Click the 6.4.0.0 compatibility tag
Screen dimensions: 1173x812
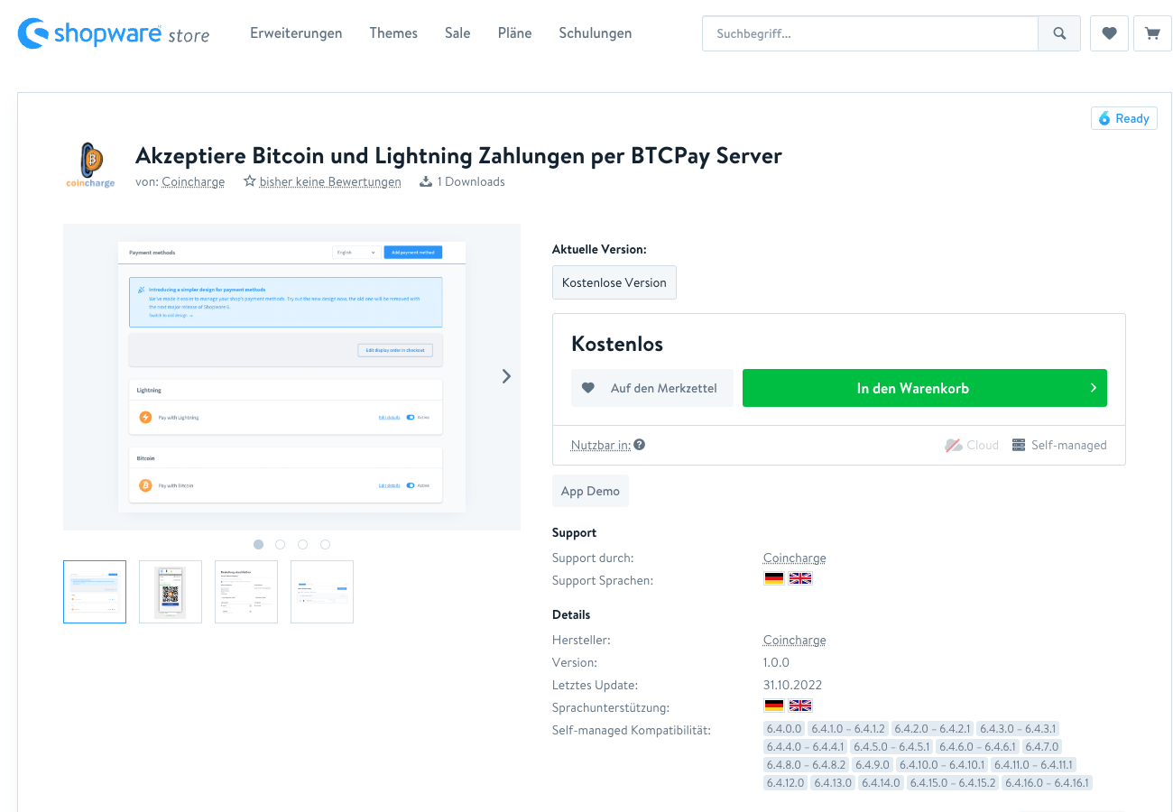(783, 728)
